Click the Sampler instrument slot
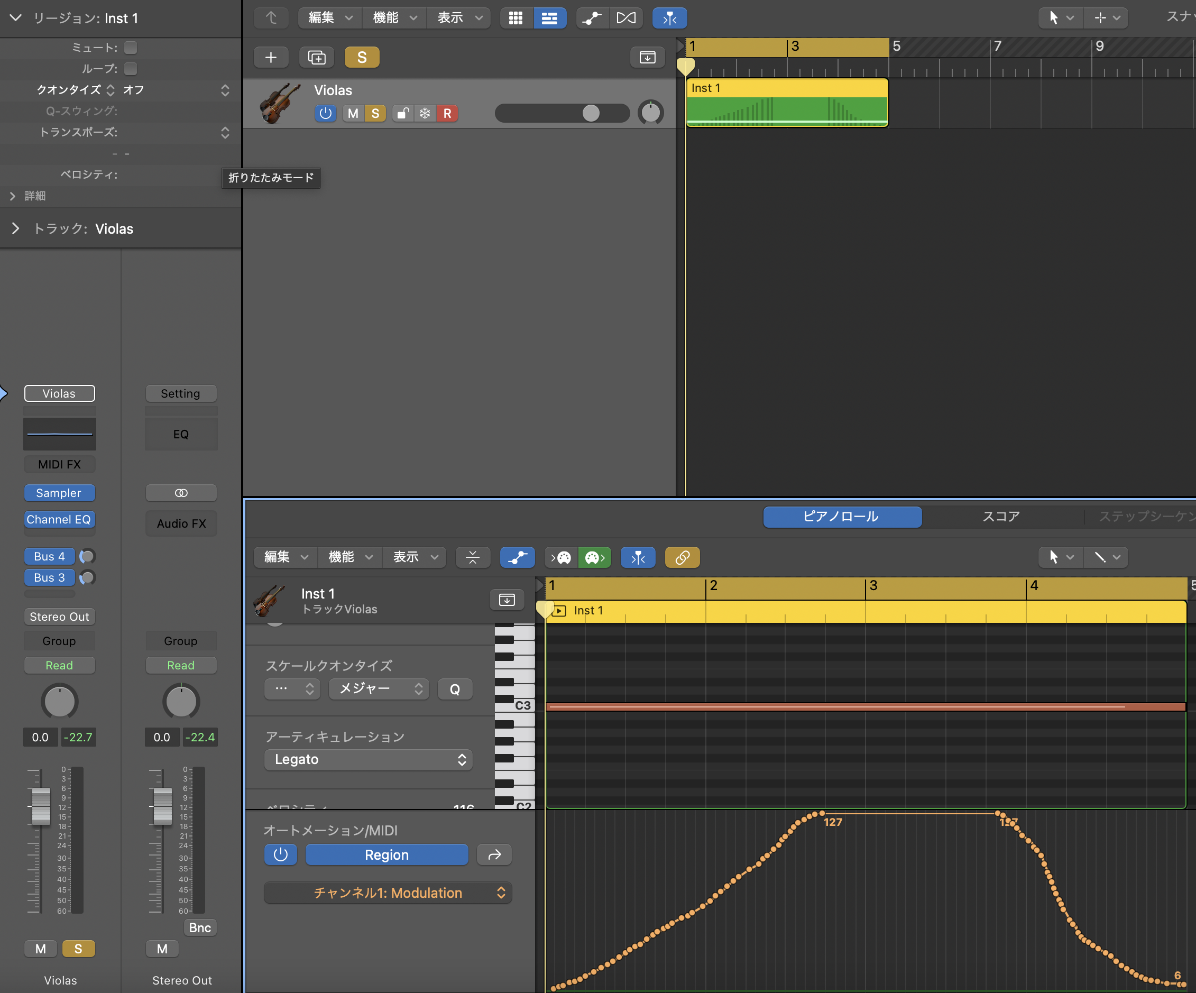Viewport: 1196px width, 993px height. click(x=59, y=493)
